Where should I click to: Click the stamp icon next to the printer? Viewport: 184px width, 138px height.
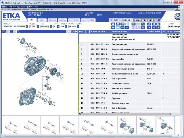(x=118, y=24)
